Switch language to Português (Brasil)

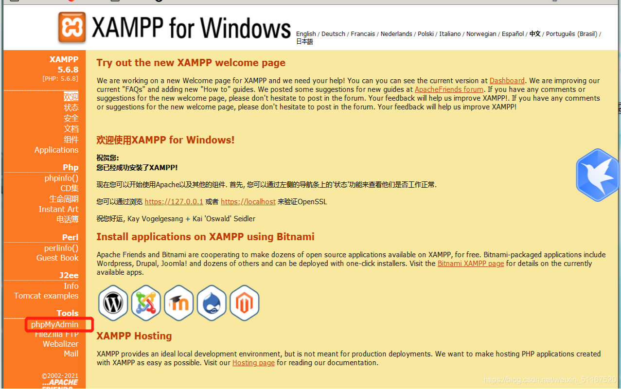tap(571, 34)
